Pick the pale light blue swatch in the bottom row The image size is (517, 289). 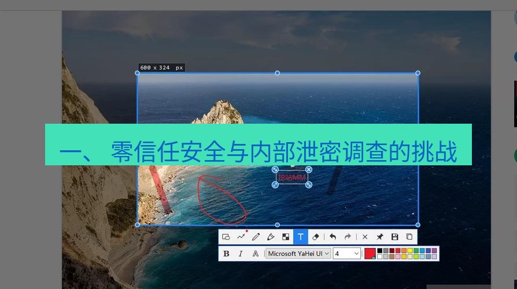[422, 257]
